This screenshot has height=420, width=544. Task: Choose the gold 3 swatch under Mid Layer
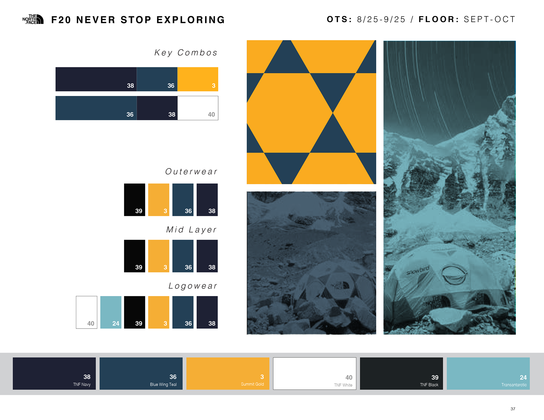click(x=159, y=256)
